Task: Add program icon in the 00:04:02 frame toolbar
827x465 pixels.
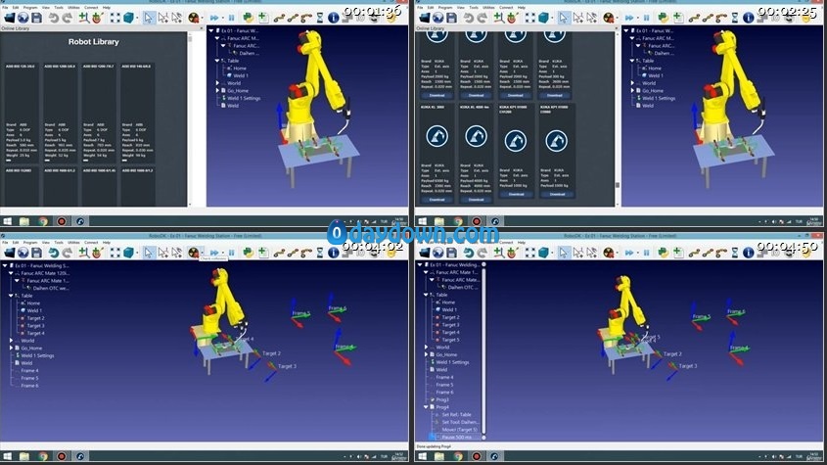Action: point(262,253)
